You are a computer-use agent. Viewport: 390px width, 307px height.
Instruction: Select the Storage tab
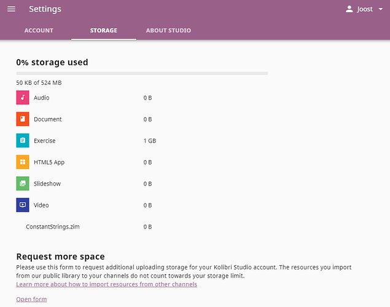point(103,30)
